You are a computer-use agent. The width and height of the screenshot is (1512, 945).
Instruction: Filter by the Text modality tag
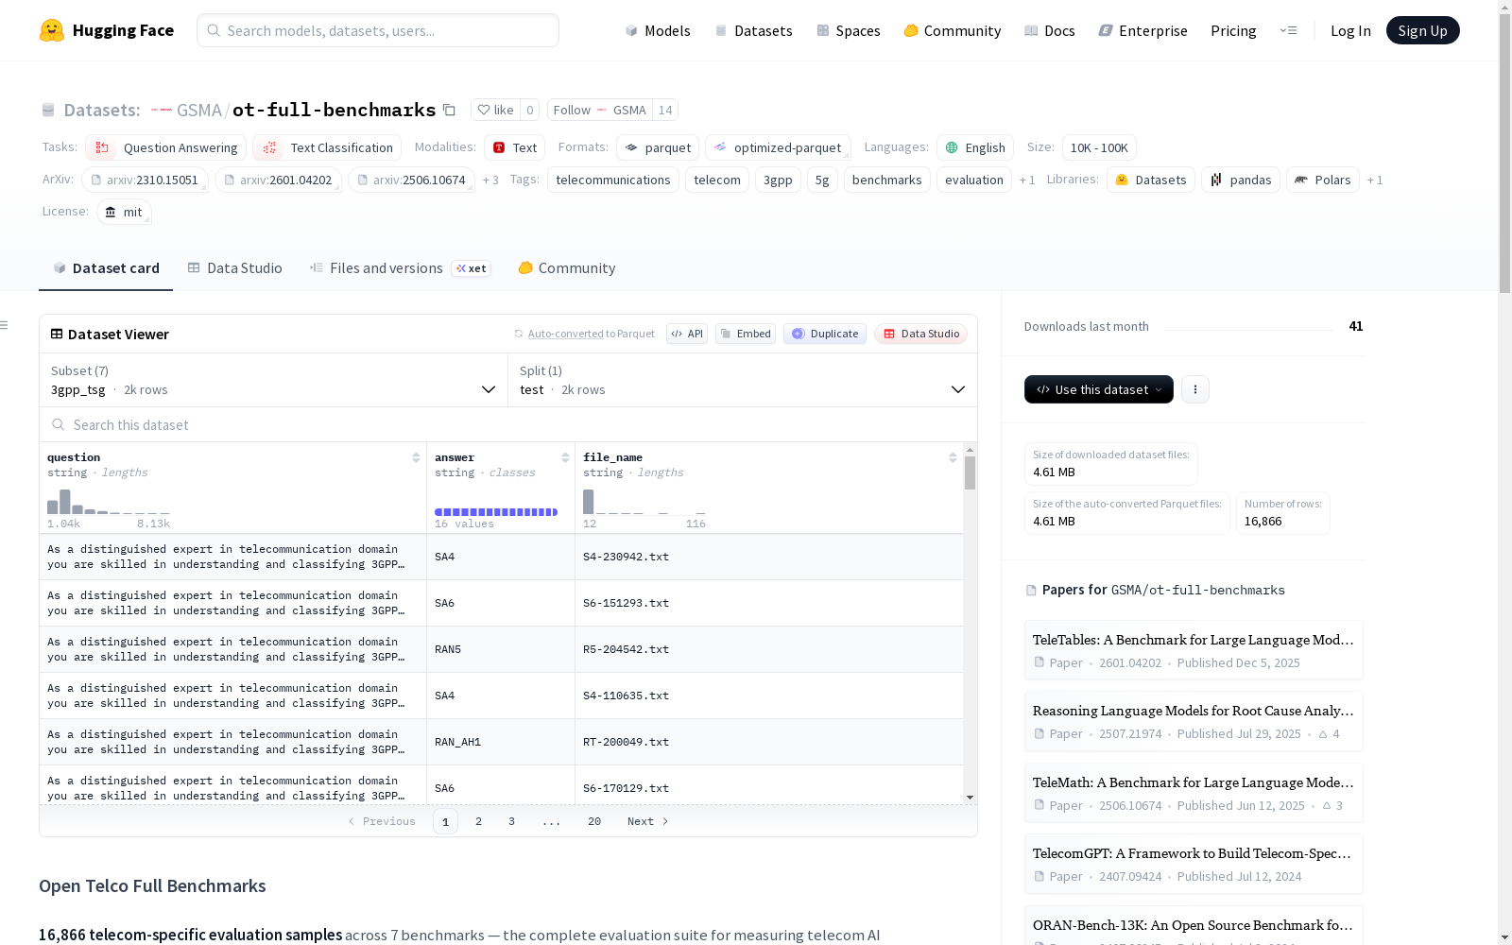click(515, 147)
